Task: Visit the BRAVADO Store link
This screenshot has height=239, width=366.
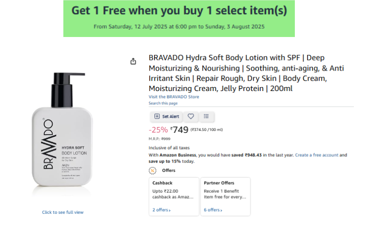Action: 173,97
